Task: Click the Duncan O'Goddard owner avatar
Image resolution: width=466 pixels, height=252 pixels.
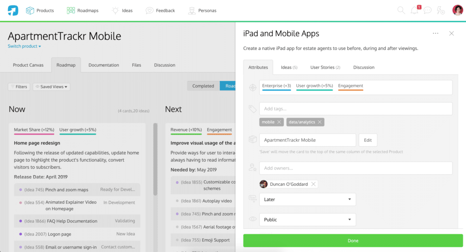Action: click(263, 184)
